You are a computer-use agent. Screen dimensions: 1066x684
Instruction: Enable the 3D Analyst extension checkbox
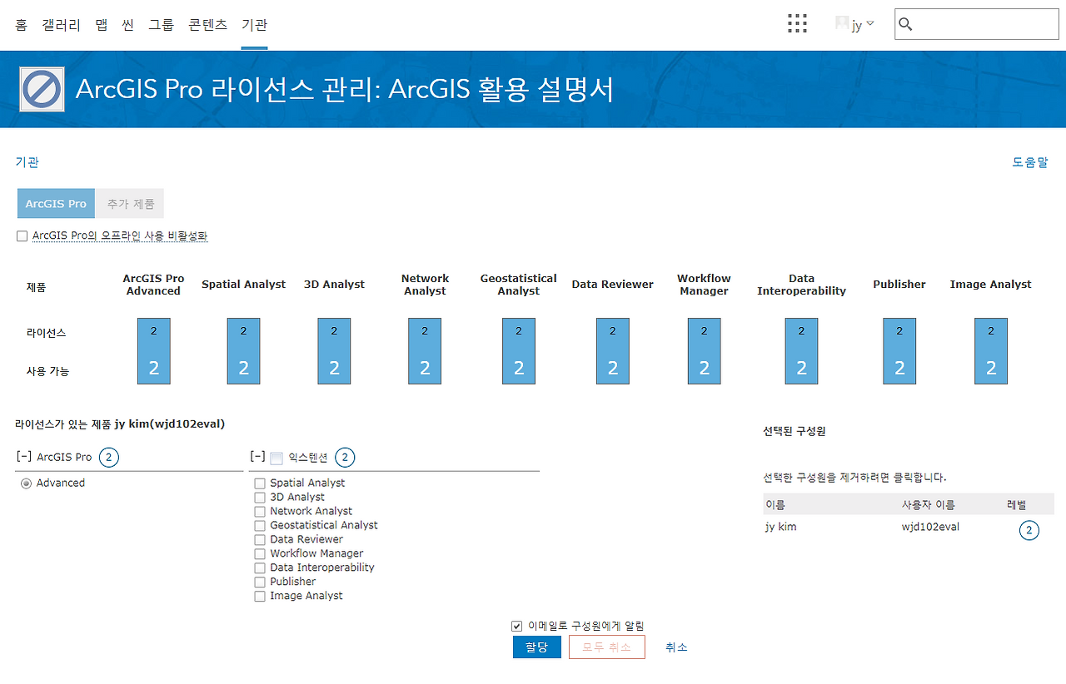pyautogui.click(x=260, y=498)
